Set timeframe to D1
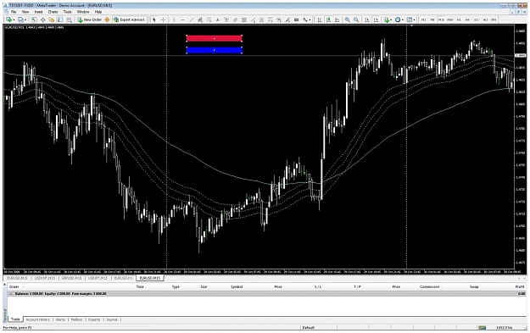 click(477, 19)
